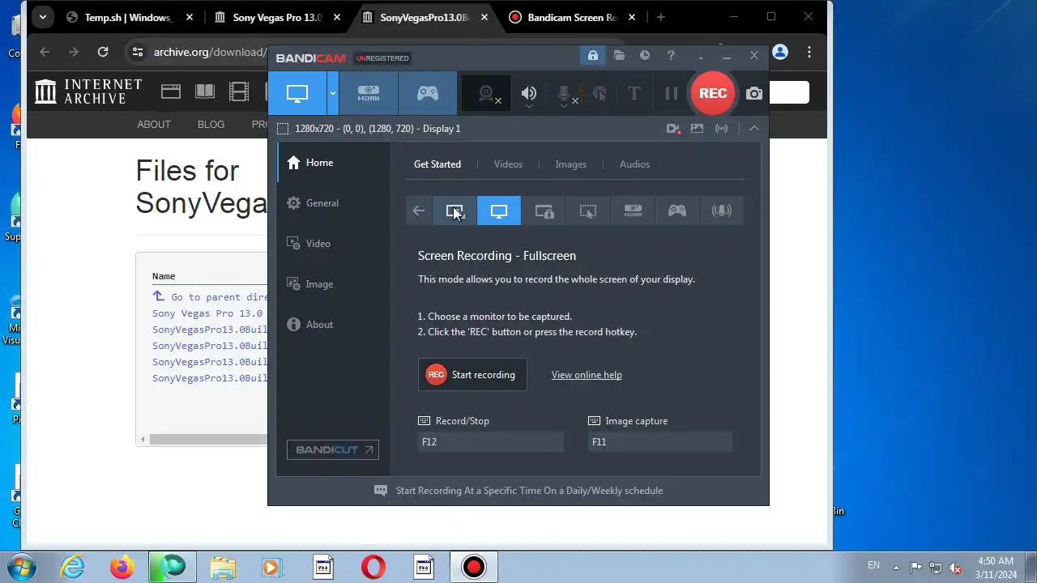Expand the speaker settings chevron
1037x583 pixels.
(x=529, y=107)
